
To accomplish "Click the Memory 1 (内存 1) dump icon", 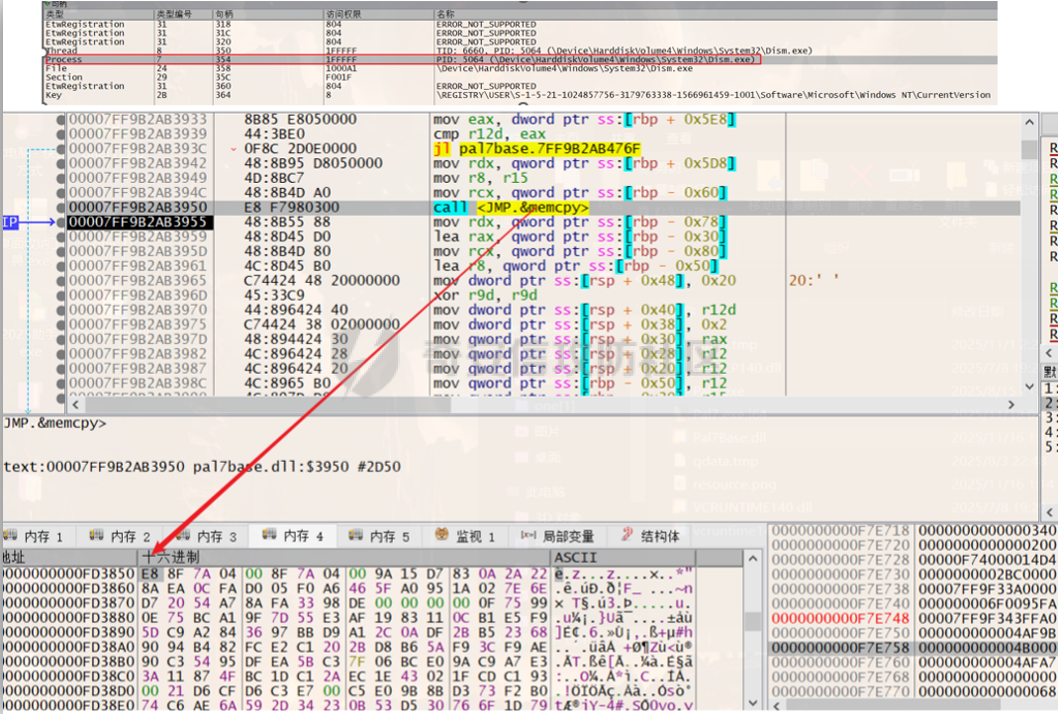I will (10, 535).
